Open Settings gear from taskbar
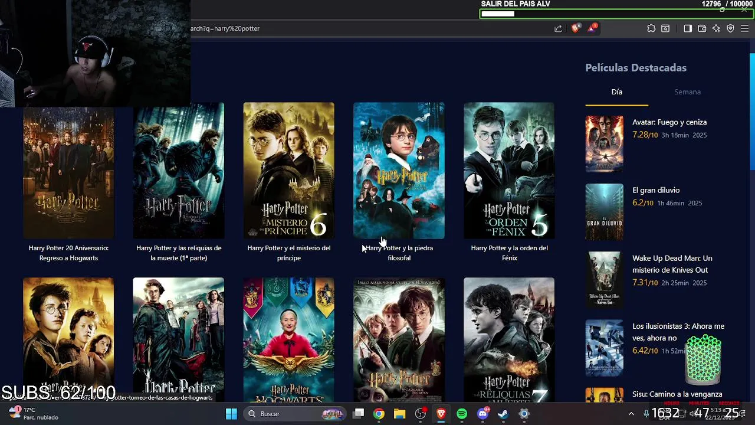This screenshot has width=755, height=425. 524,414
